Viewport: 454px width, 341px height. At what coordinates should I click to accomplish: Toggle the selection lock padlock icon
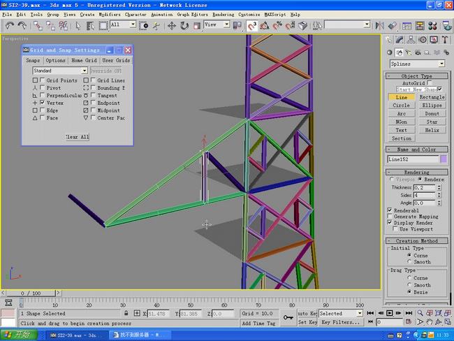(126, 313)
